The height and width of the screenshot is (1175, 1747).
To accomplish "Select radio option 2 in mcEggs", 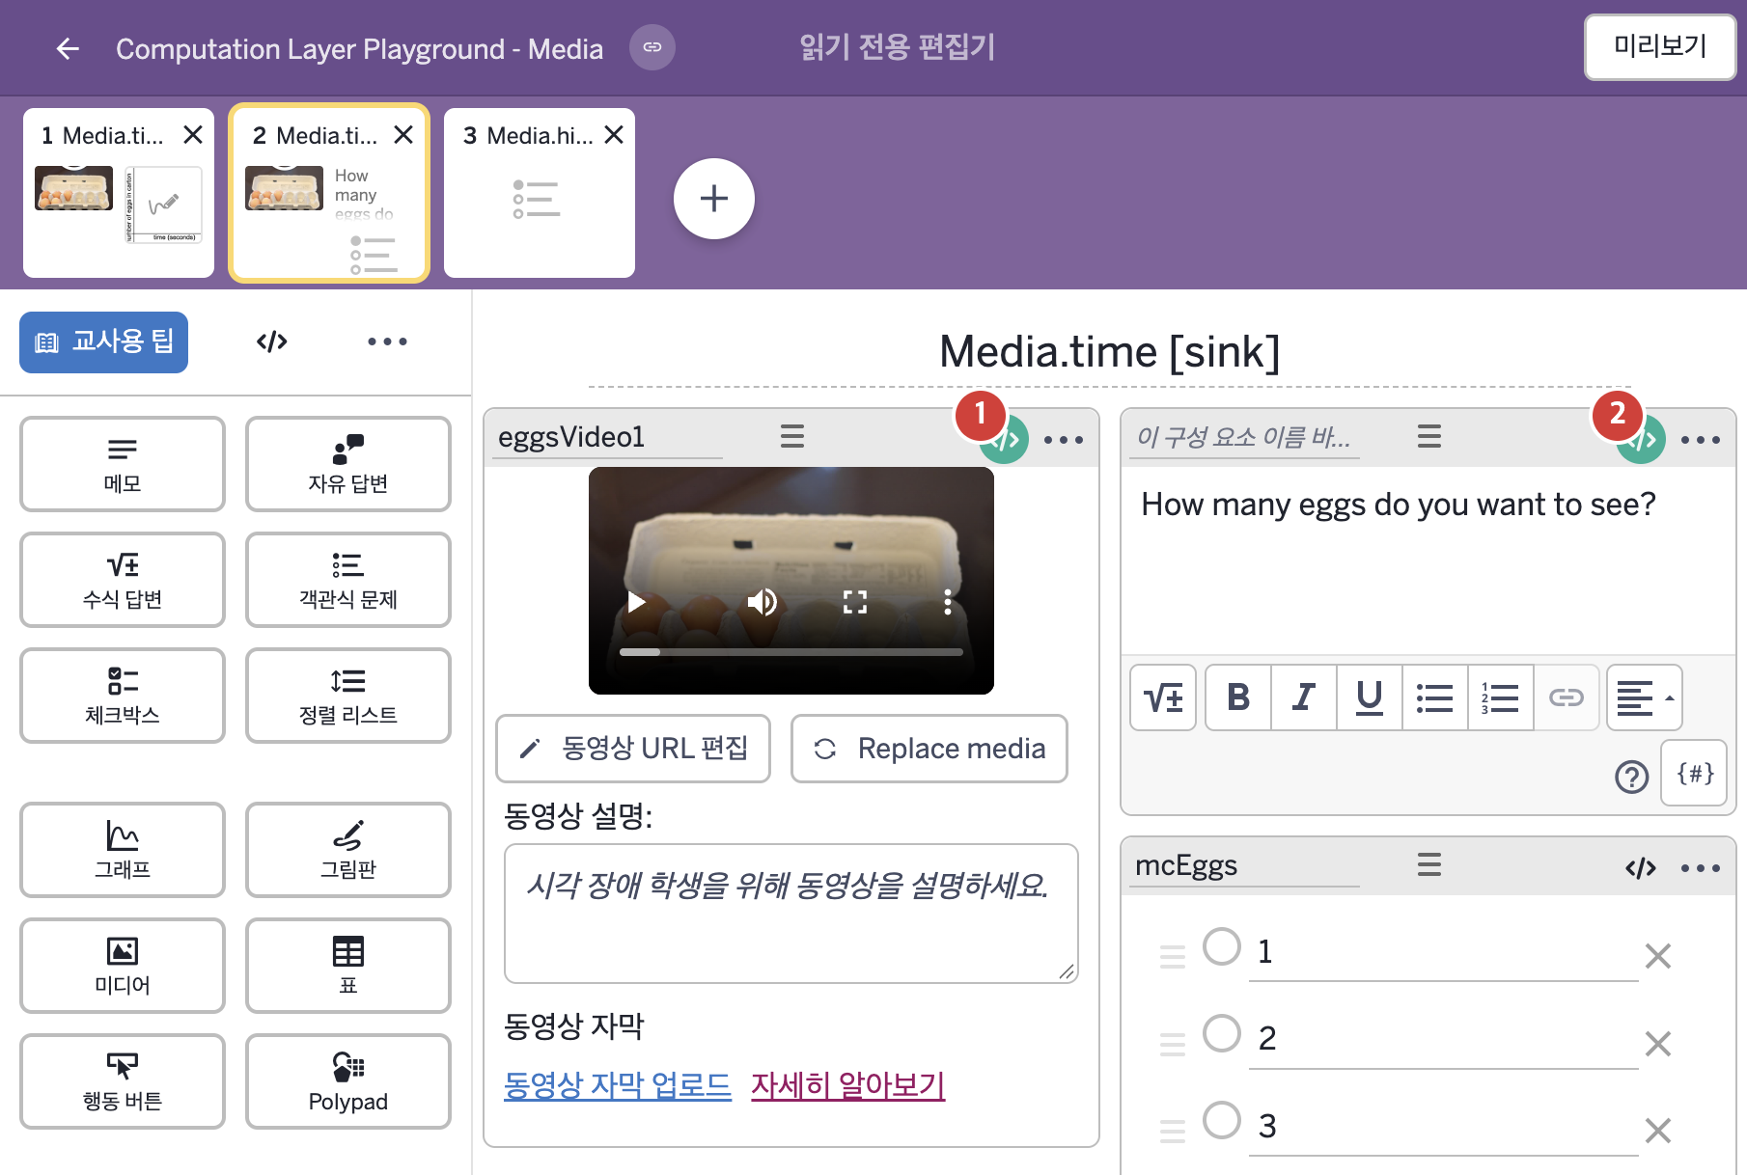I will tap(1222, 1033).
